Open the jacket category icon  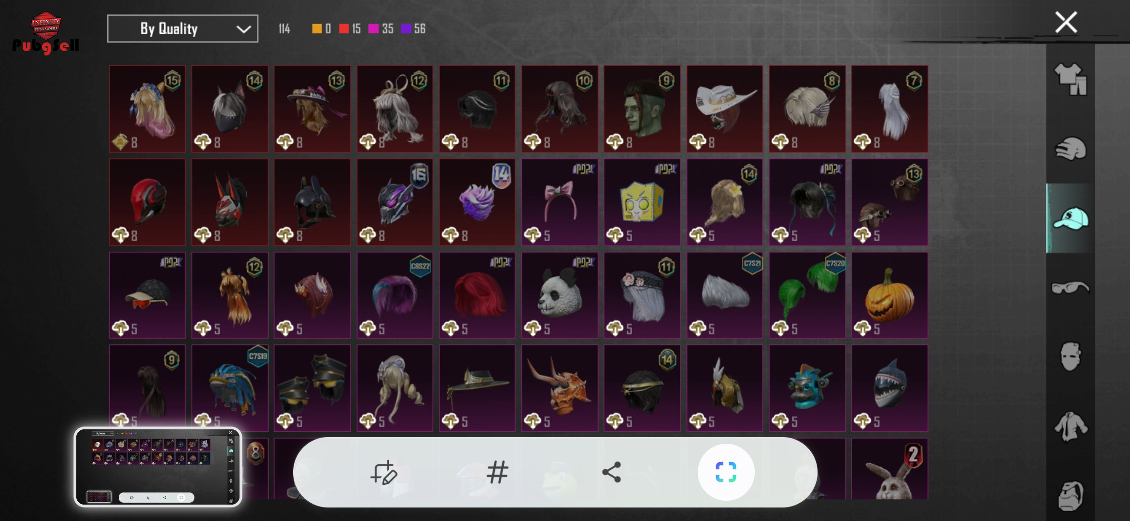pyautogui.click(x=1070, y=426)
